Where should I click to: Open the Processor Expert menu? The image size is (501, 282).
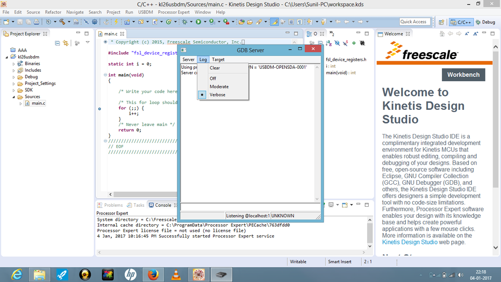174,12
